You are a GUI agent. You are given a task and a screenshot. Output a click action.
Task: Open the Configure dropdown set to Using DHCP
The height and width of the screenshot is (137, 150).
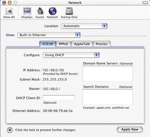[x=71, y=55]
